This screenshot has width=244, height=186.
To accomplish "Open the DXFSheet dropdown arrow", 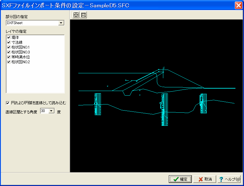I will [x=61, y=23].
